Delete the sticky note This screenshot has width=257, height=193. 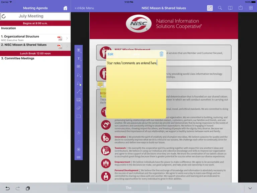coord(161,54)
